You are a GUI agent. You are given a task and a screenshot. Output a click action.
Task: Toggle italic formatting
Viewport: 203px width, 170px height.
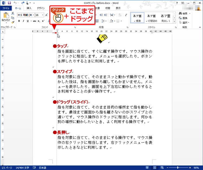(23, 21)
